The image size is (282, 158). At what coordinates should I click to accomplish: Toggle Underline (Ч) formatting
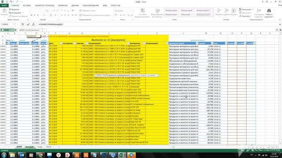[38, 15]
